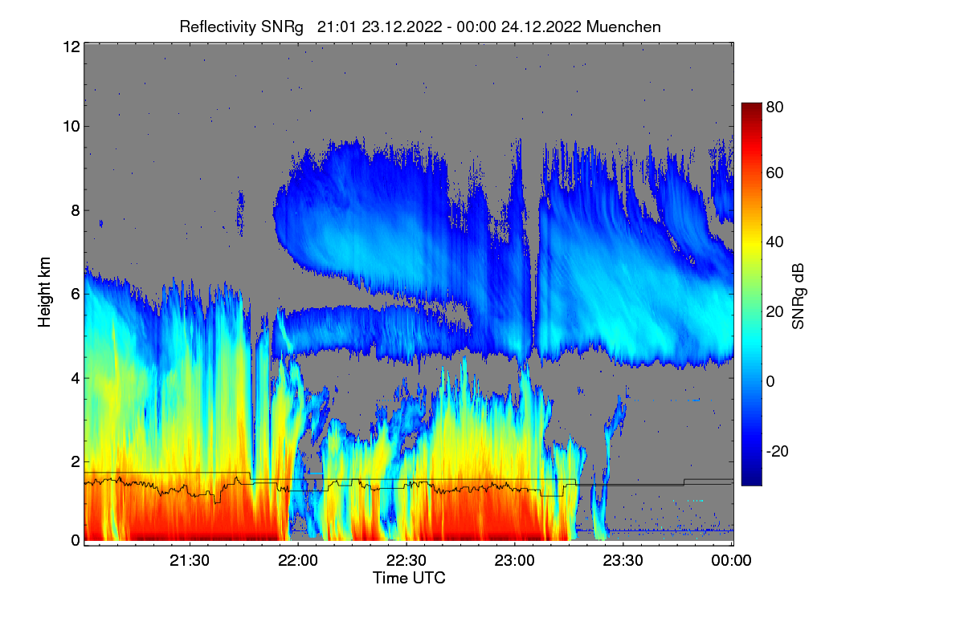Image resolution: width=964 pixels, height=642 pixels.
Task: Click 'Muenchen' in the plot title
Action: [623, 26]
